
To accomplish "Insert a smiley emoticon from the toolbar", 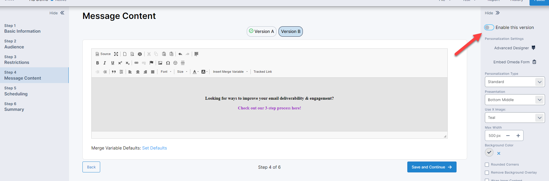I will coord(175,63).
